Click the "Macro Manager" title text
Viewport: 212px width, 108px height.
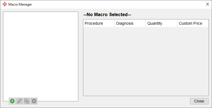click(20, 4)
